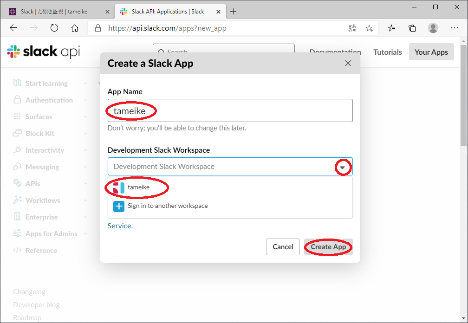Click the Create App button

coord(328,247)
